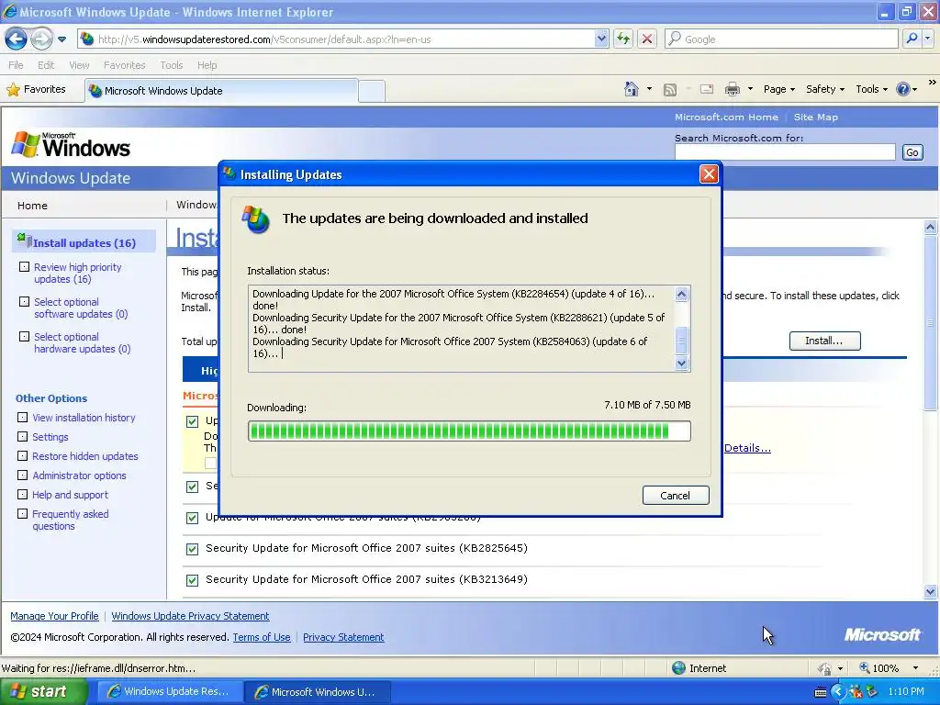Click the browser Forward arrow button

(40, 39)
